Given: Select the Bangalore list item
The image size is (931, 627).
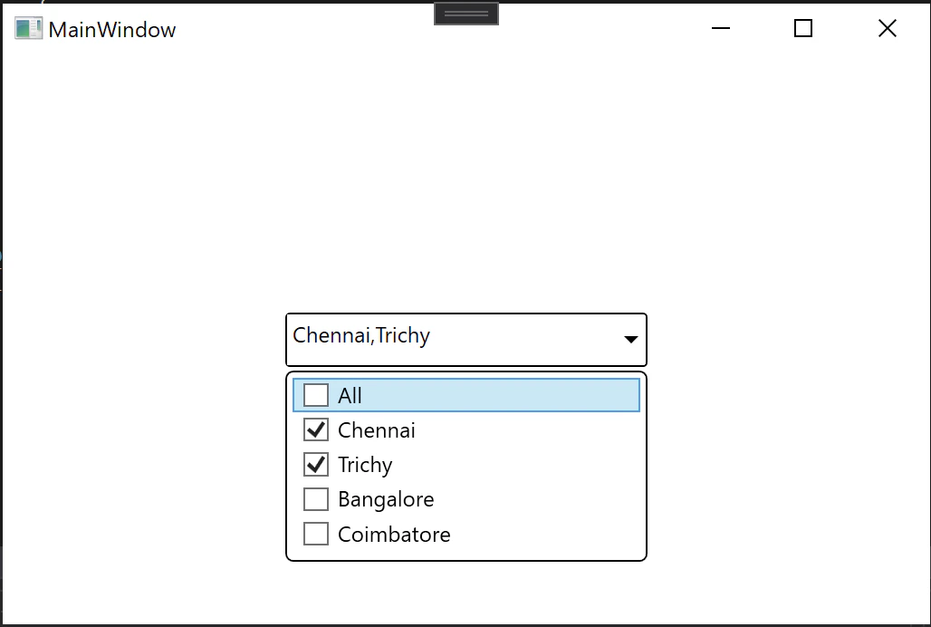Looking at the screenshot, I should coord(386,498).
